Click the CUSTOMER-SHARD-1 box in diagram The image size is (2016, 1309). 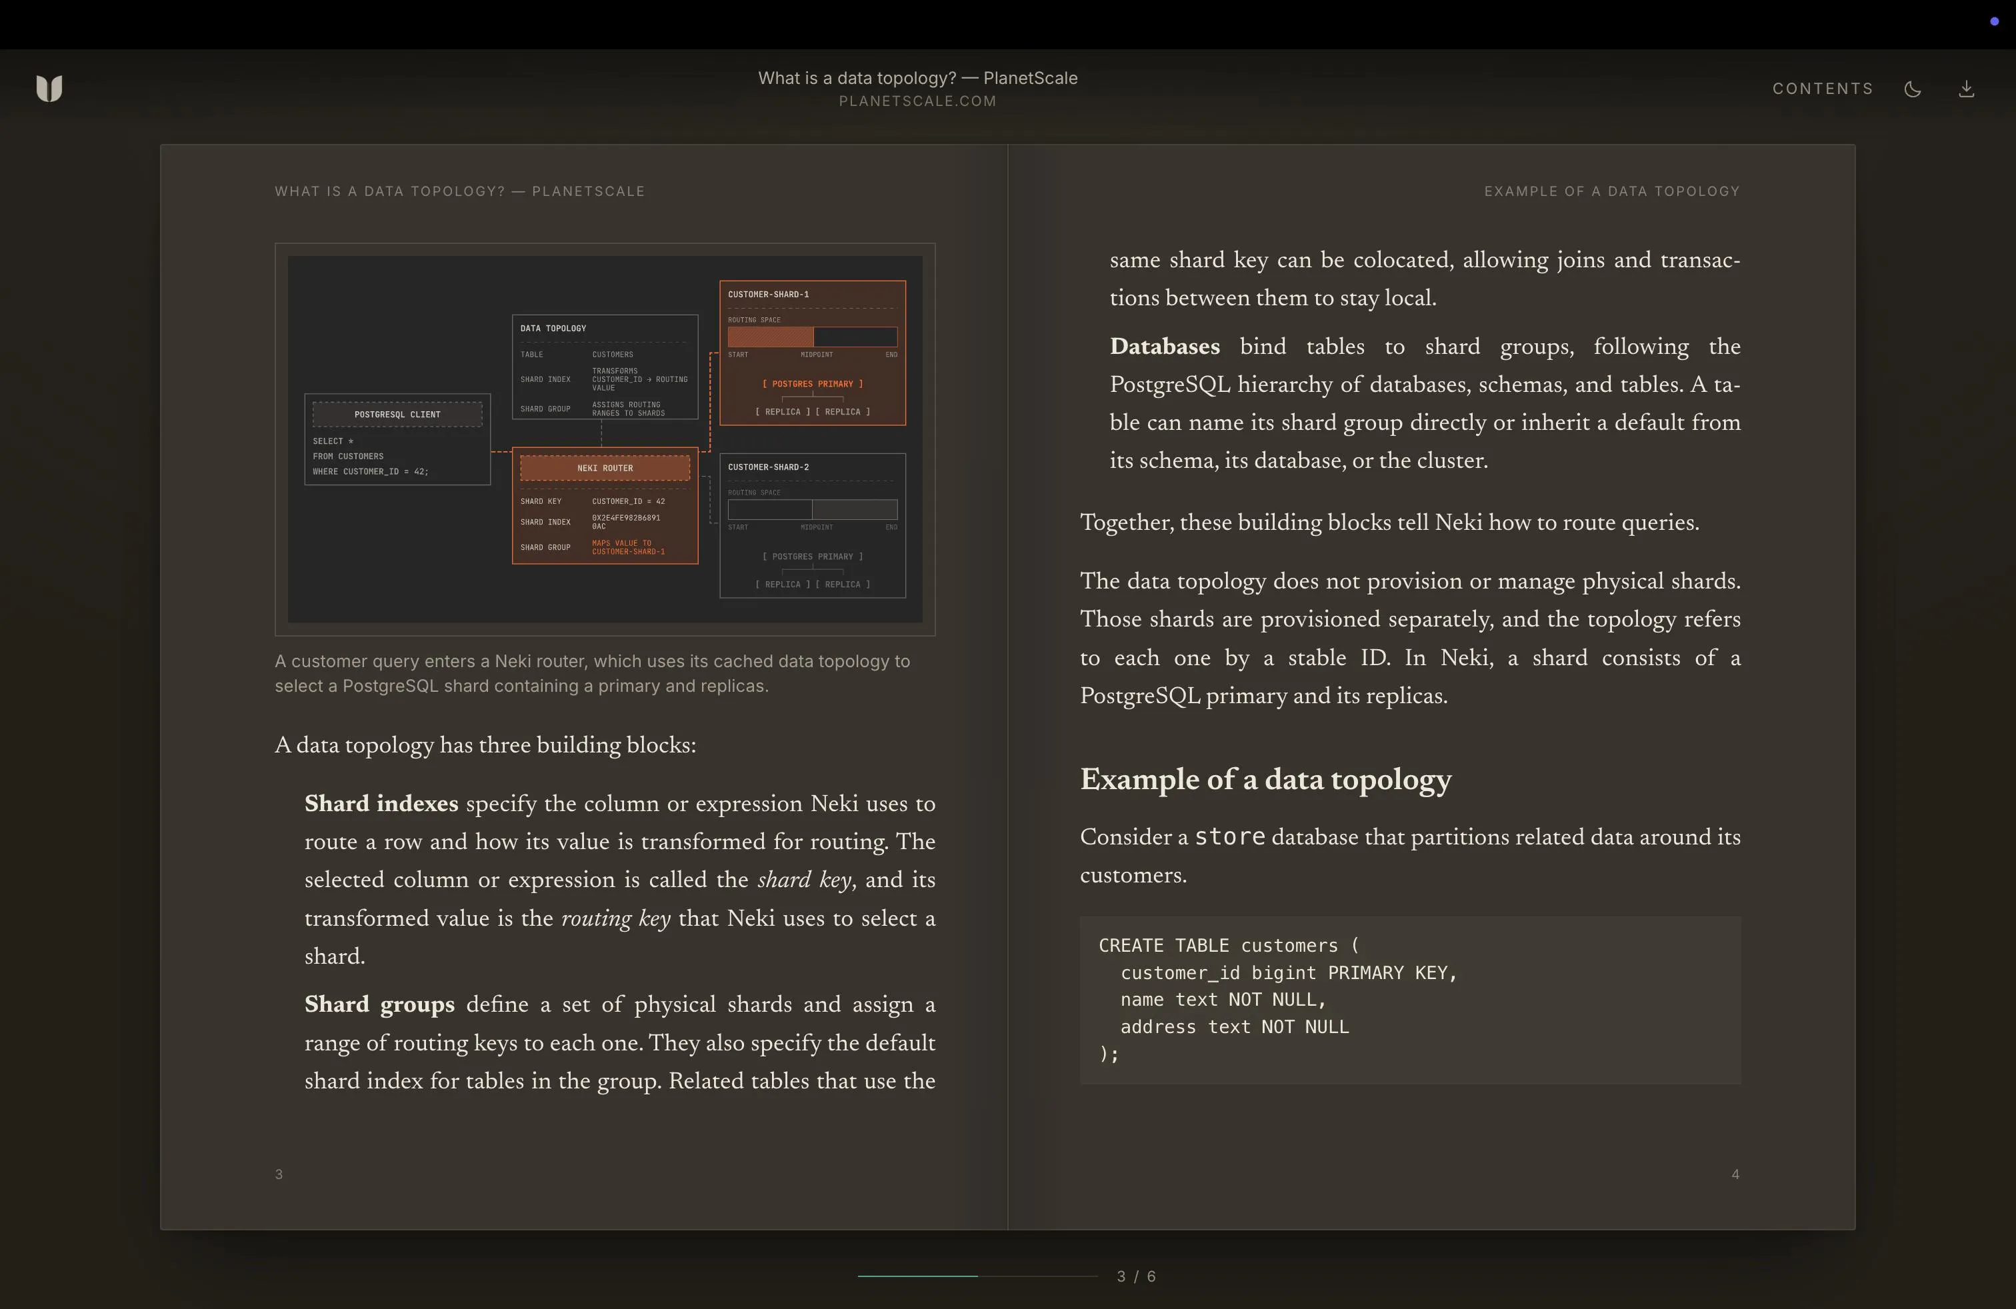pos(812,352)
